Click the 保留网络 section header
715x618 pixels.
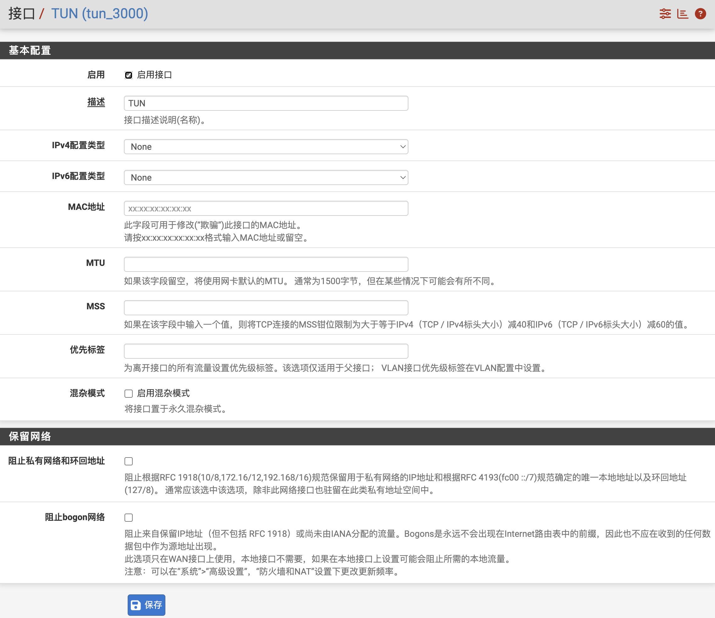click(30, 436)
